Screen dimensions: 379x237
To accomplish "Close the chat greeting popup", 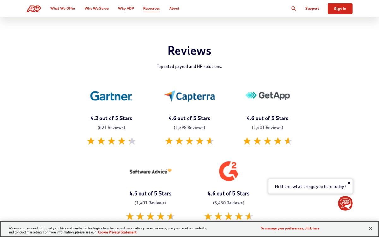I will tap(349, 183).
